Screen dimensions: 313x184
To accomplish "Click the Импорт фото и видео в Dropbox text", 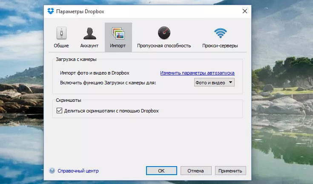I will coord(95,73).
